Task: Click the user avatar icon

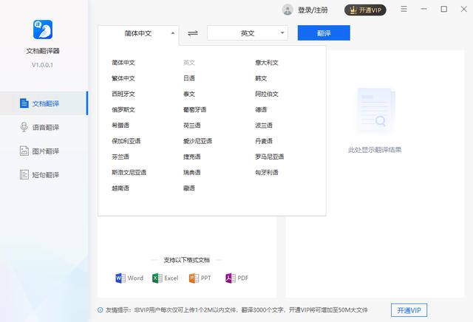Action: 287,10
